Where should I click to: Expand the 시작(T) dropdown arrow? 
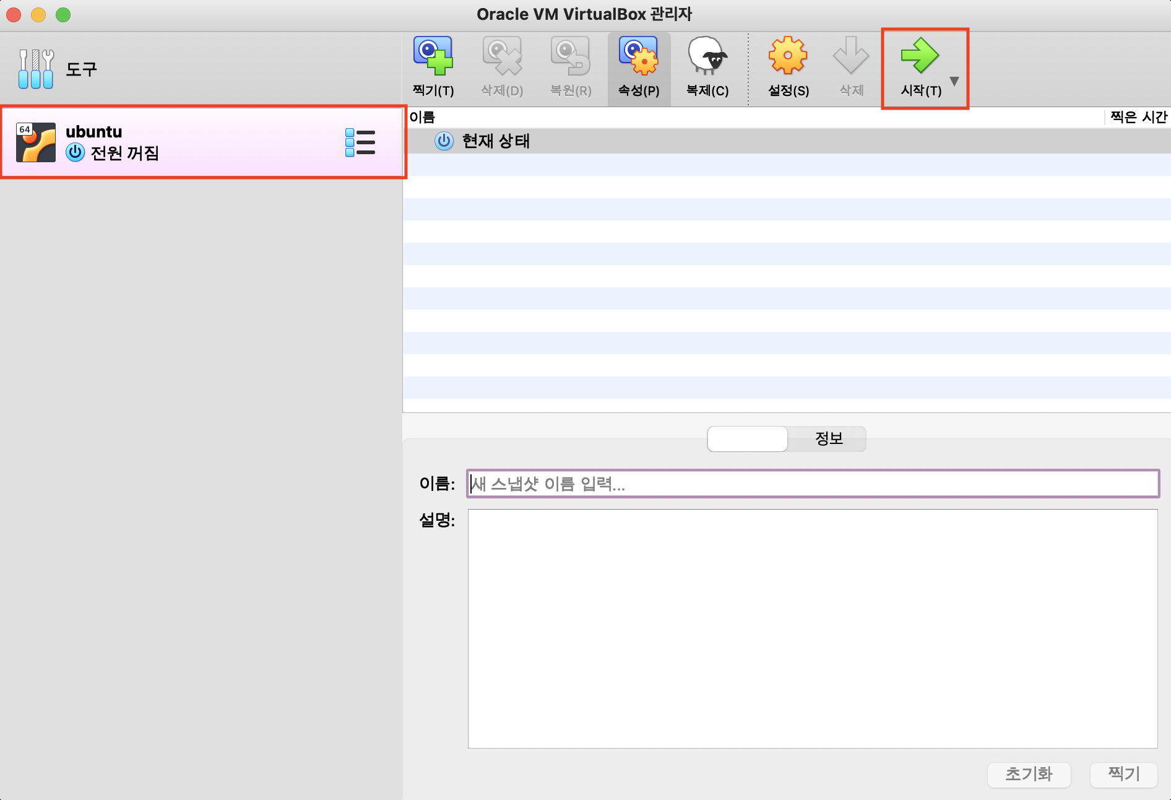tap(954, 81)
